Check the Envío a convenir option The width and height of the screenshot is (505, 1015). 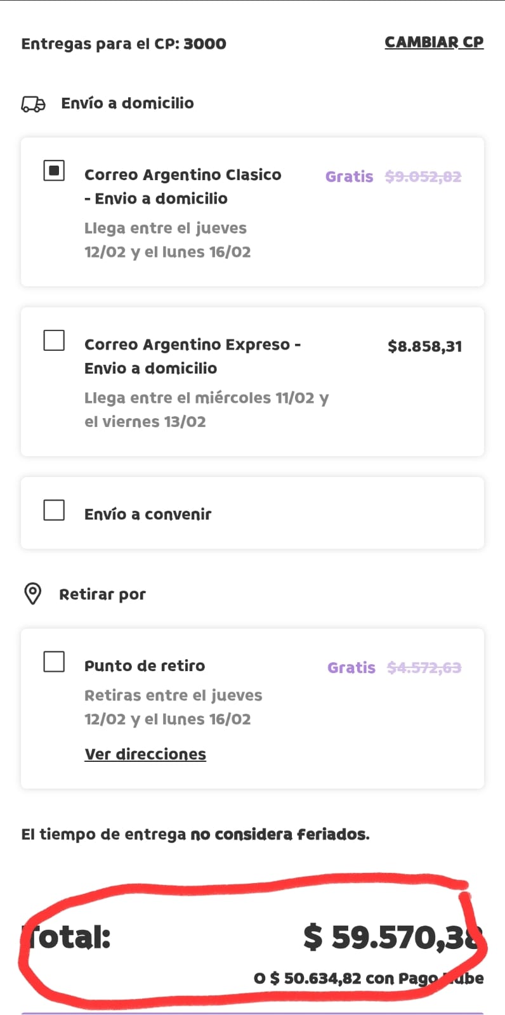point(54,510)
